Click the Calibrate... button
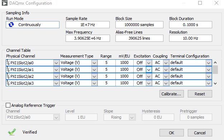The height and width of the screenshot is (140, 224). pos(172,94)
